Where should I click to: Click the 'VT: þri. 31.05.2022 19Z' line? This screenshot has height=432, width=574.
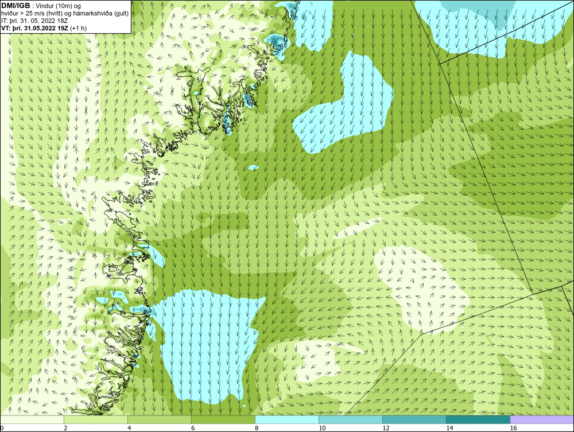click(34, 28)
